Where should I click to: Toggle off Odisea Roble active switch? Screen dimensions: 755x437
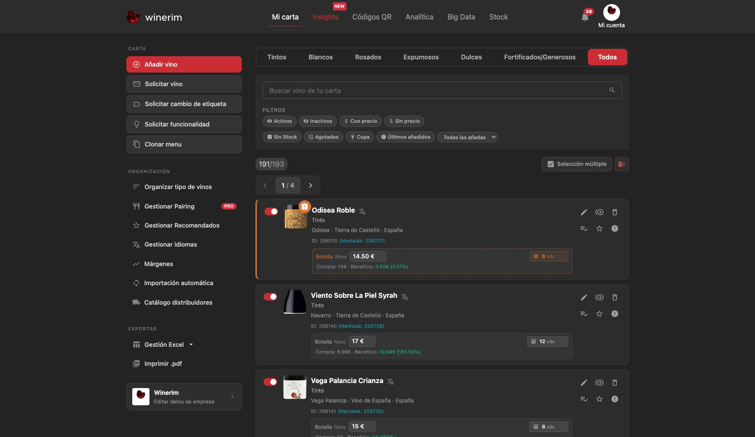(x=271, y=211)
